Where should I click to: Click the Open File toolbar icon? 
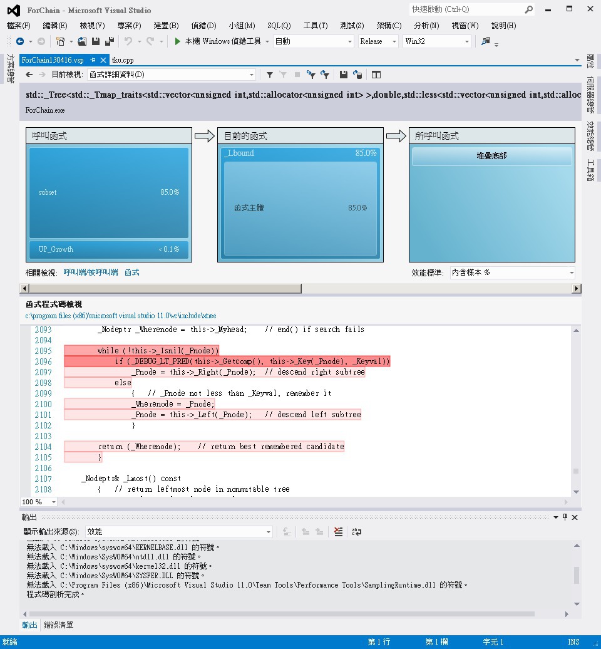pyautogui.click(x=82, y=41)
